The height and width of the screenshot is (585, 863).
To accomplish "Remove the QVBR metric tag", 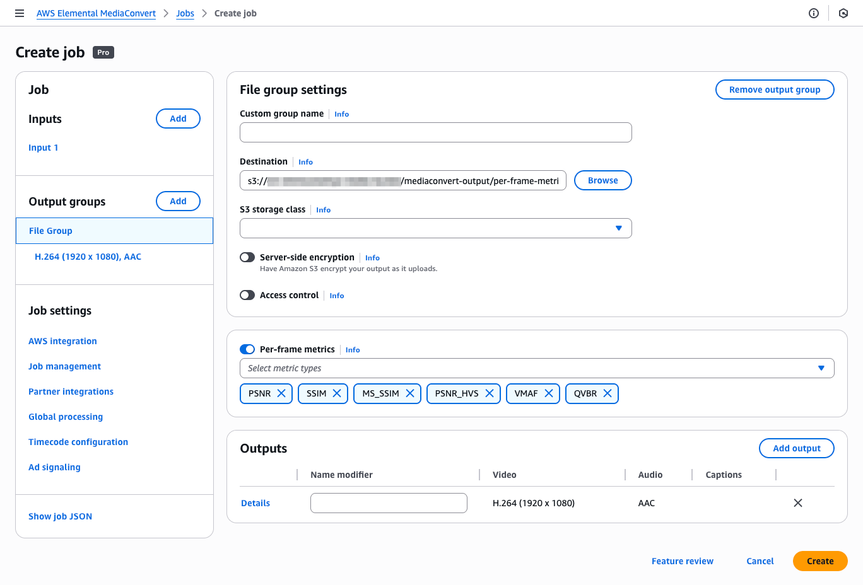I will tap(608, 393).
